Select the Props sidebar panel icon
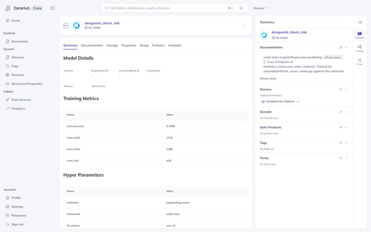The width and height of the screenshot is (371, 232). pyautogui.click(x=359, y=62)
